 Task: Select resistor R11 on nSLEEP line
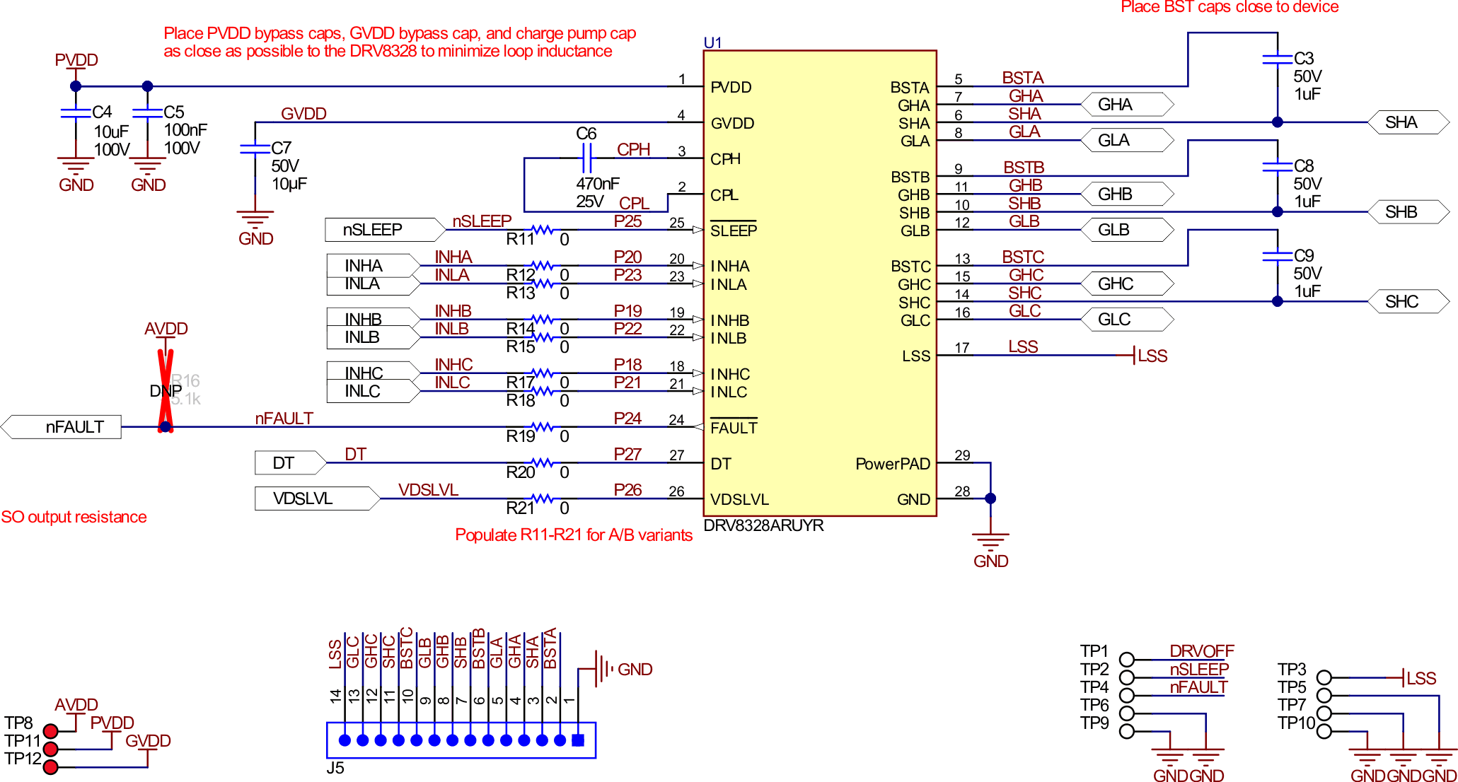click(x=543, y=230)
